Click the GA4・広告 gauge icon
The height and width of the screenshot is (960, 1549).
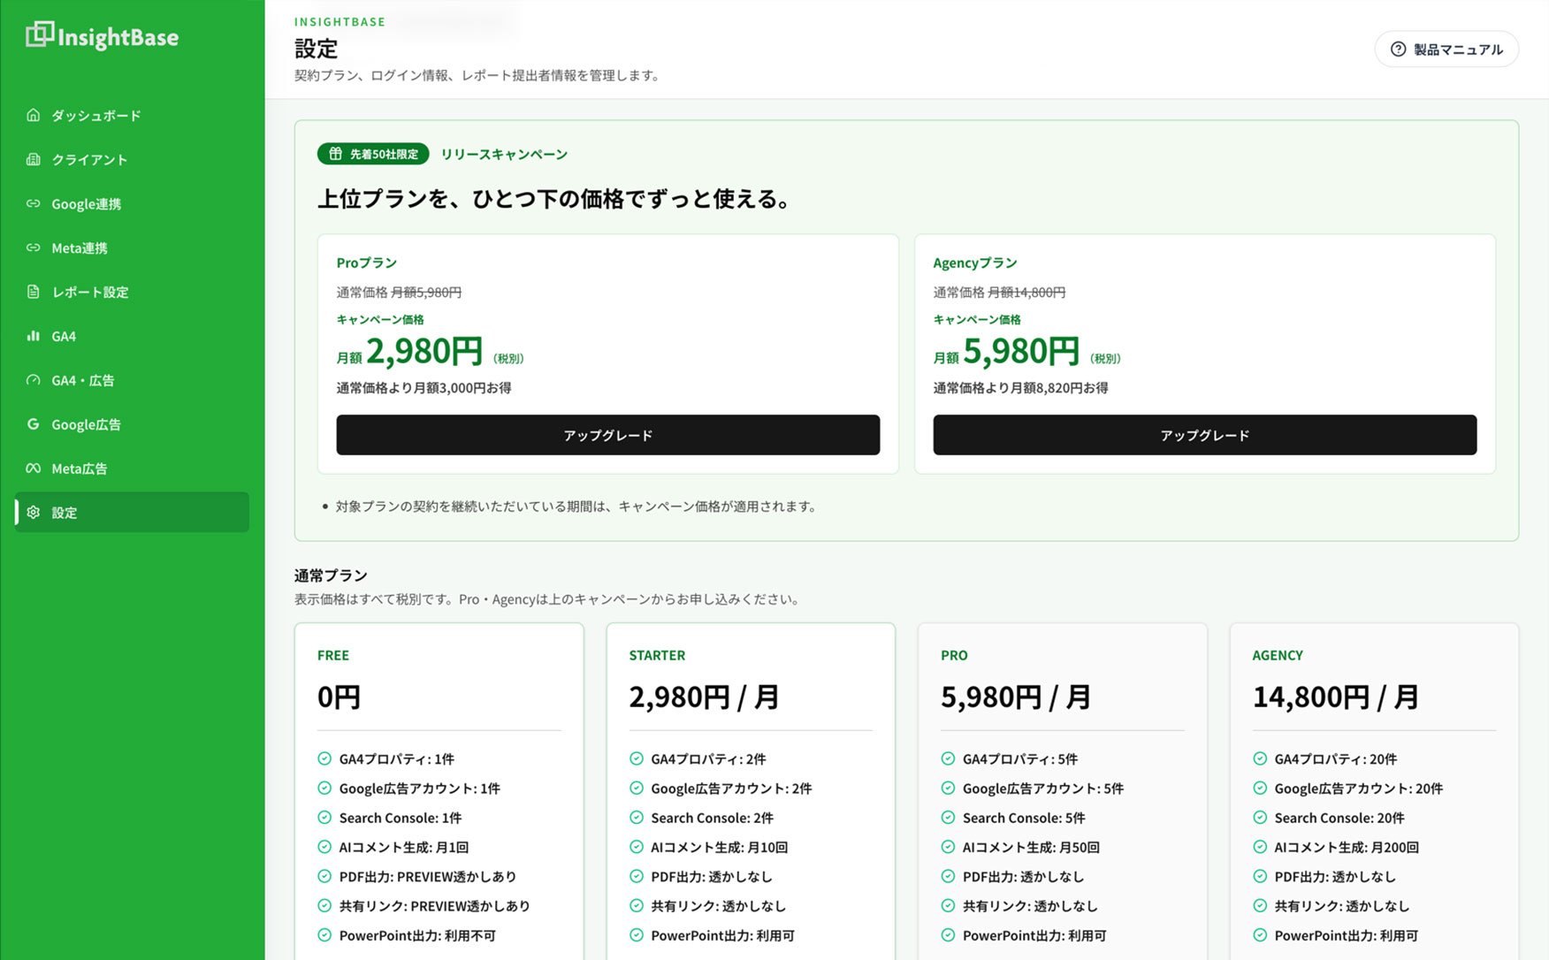33,380
